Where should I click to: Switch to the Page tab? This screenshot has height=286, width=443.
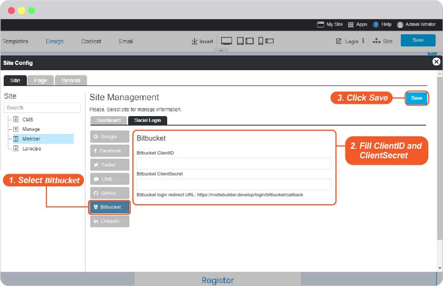(x=41, y=81)
